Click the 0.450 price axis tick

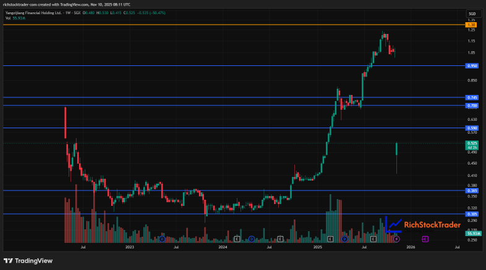(x=472, y=163)
